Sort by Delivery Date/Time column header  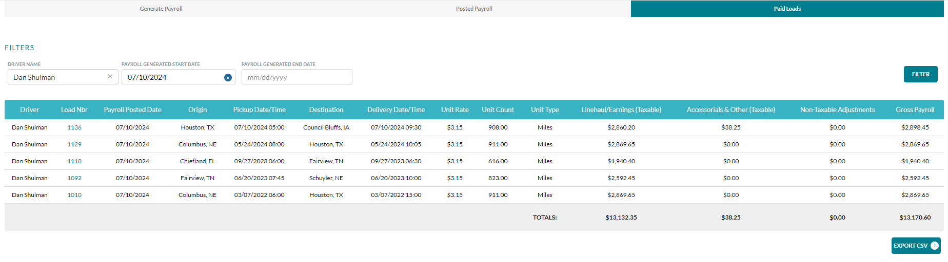click(396, 110)
